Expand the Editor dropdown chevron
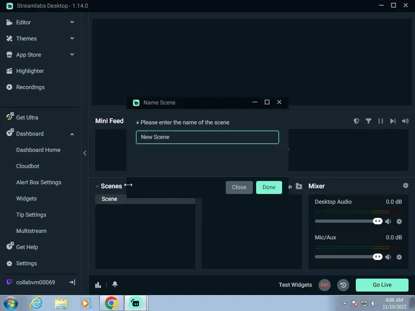This screenshot has width=415, height=311. pyautogui.click(x=72, y=22)
